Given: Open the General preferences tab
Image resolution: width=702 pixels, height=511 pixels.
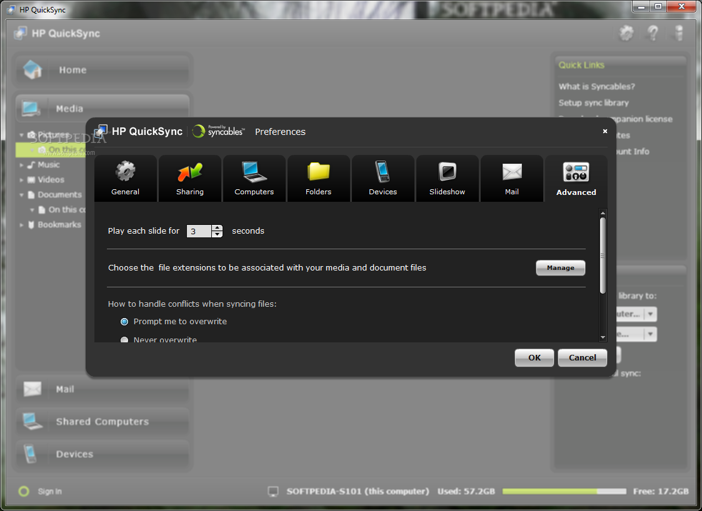Looking at the screenshot, I should click(126, 179).
